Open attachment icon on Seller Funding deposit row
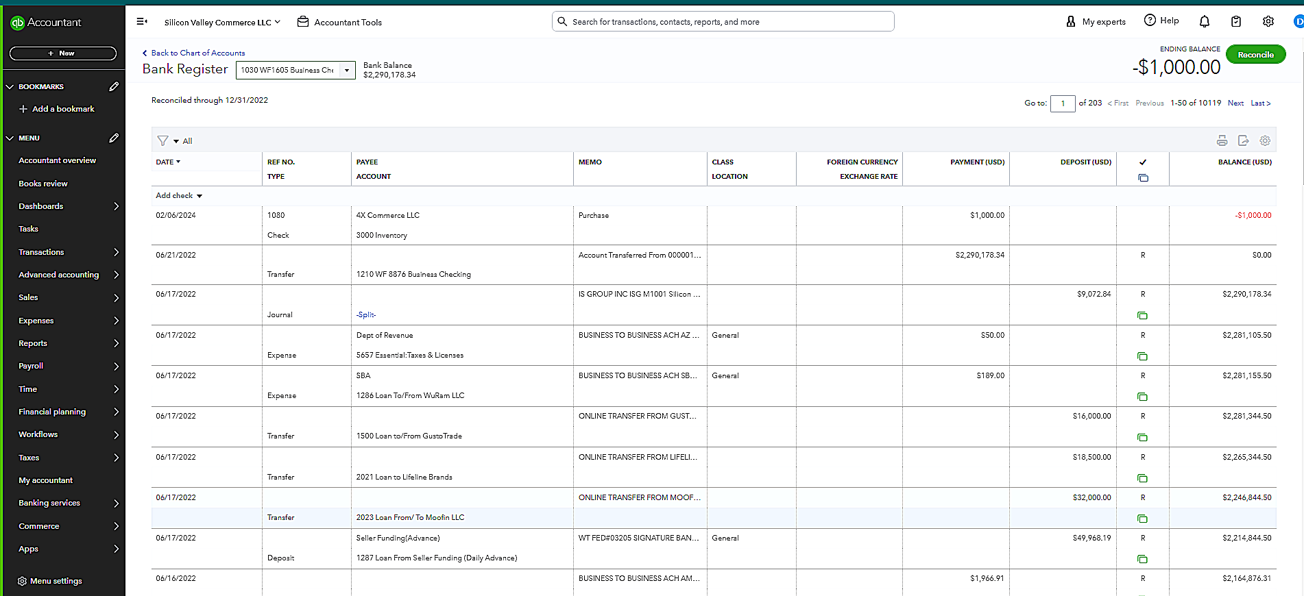The width and height of the screenshot is (1304, 596). click(1142, 559)
